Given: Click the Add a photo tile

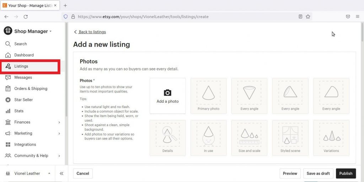Looking at the screenshot, I should tap(168, 96).
